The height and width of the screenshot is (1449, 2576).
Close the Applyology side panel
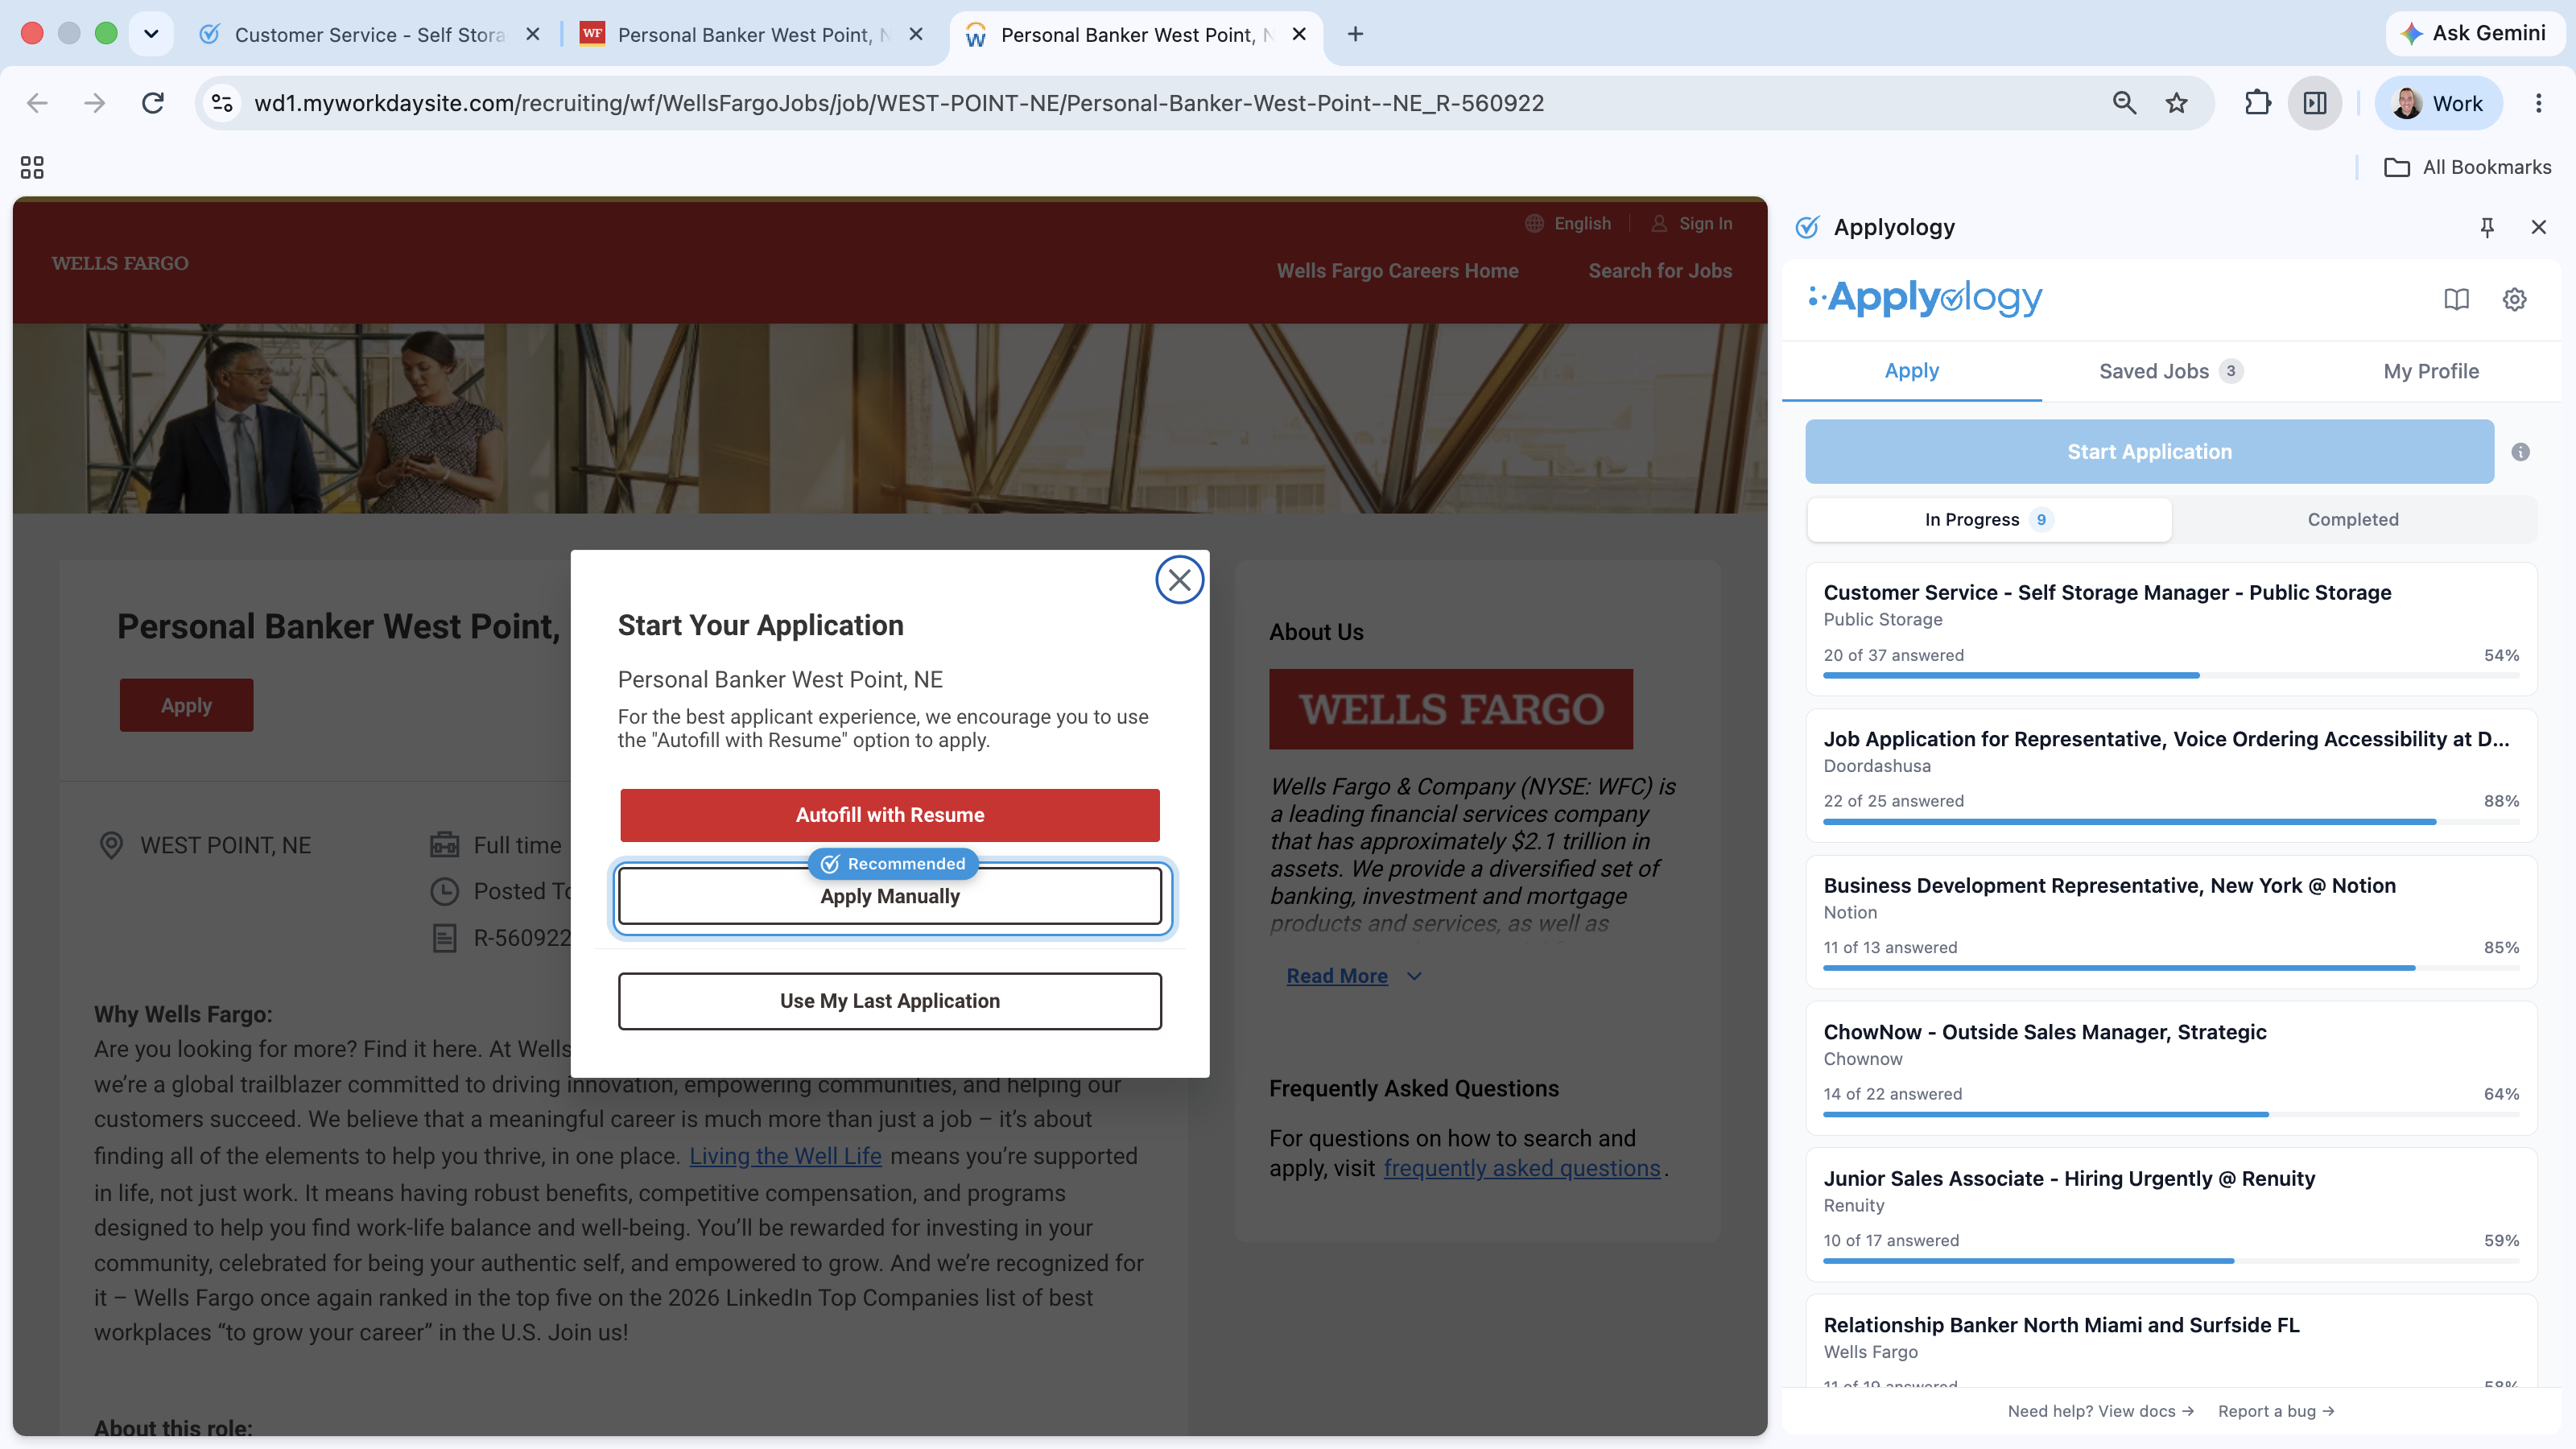click(x=2538, y=227)
